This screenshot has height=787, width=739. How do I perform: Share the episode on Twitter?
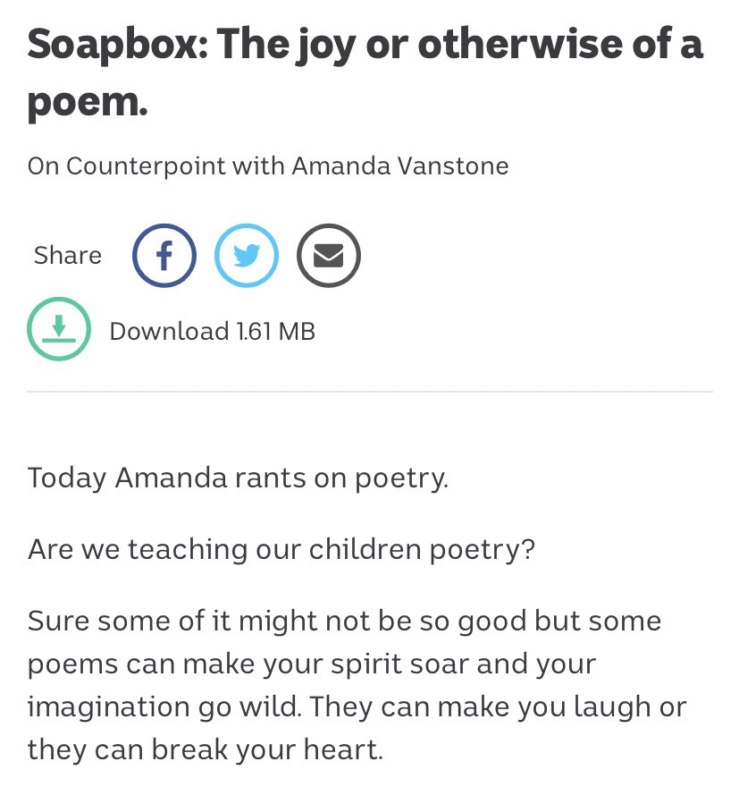[247, 256]
